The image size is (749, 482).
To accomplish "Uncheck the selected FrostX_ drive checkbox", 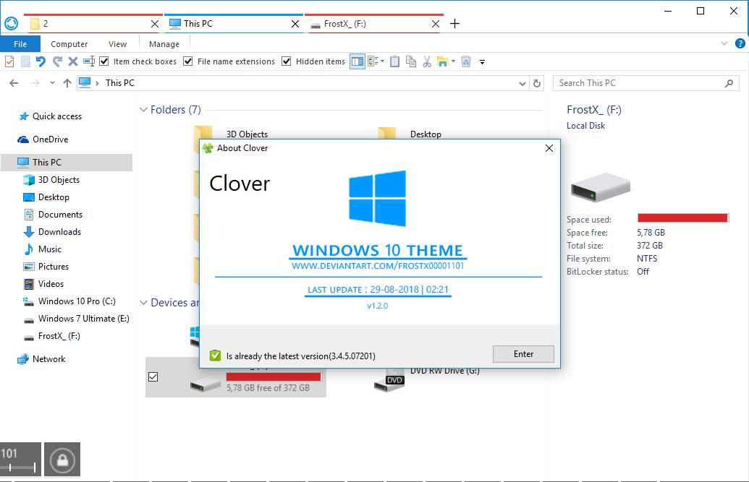I will coord(153,377).
